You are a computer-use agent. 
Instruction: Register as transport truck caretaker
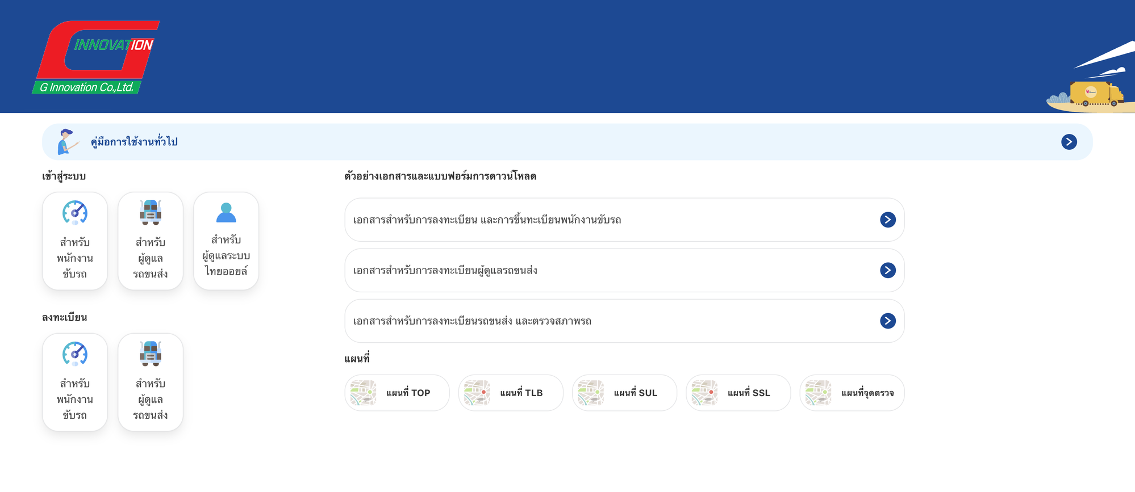coord(151,382)
